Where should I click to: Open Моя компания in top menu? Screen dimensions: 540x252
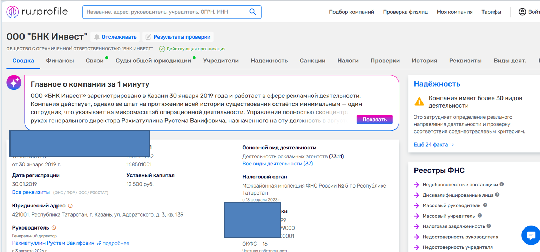coord(454,12)
